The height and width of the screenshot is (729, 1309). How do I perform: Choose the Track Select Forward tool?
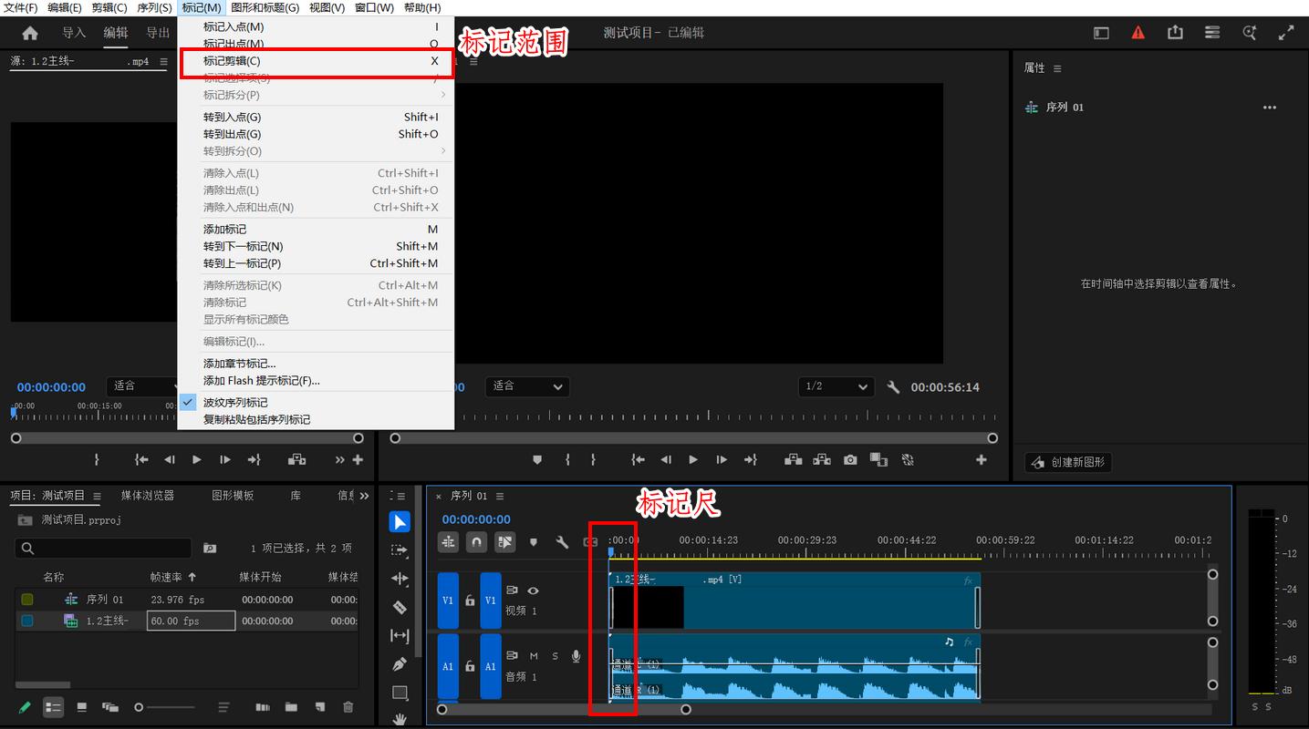coord(400,550)
